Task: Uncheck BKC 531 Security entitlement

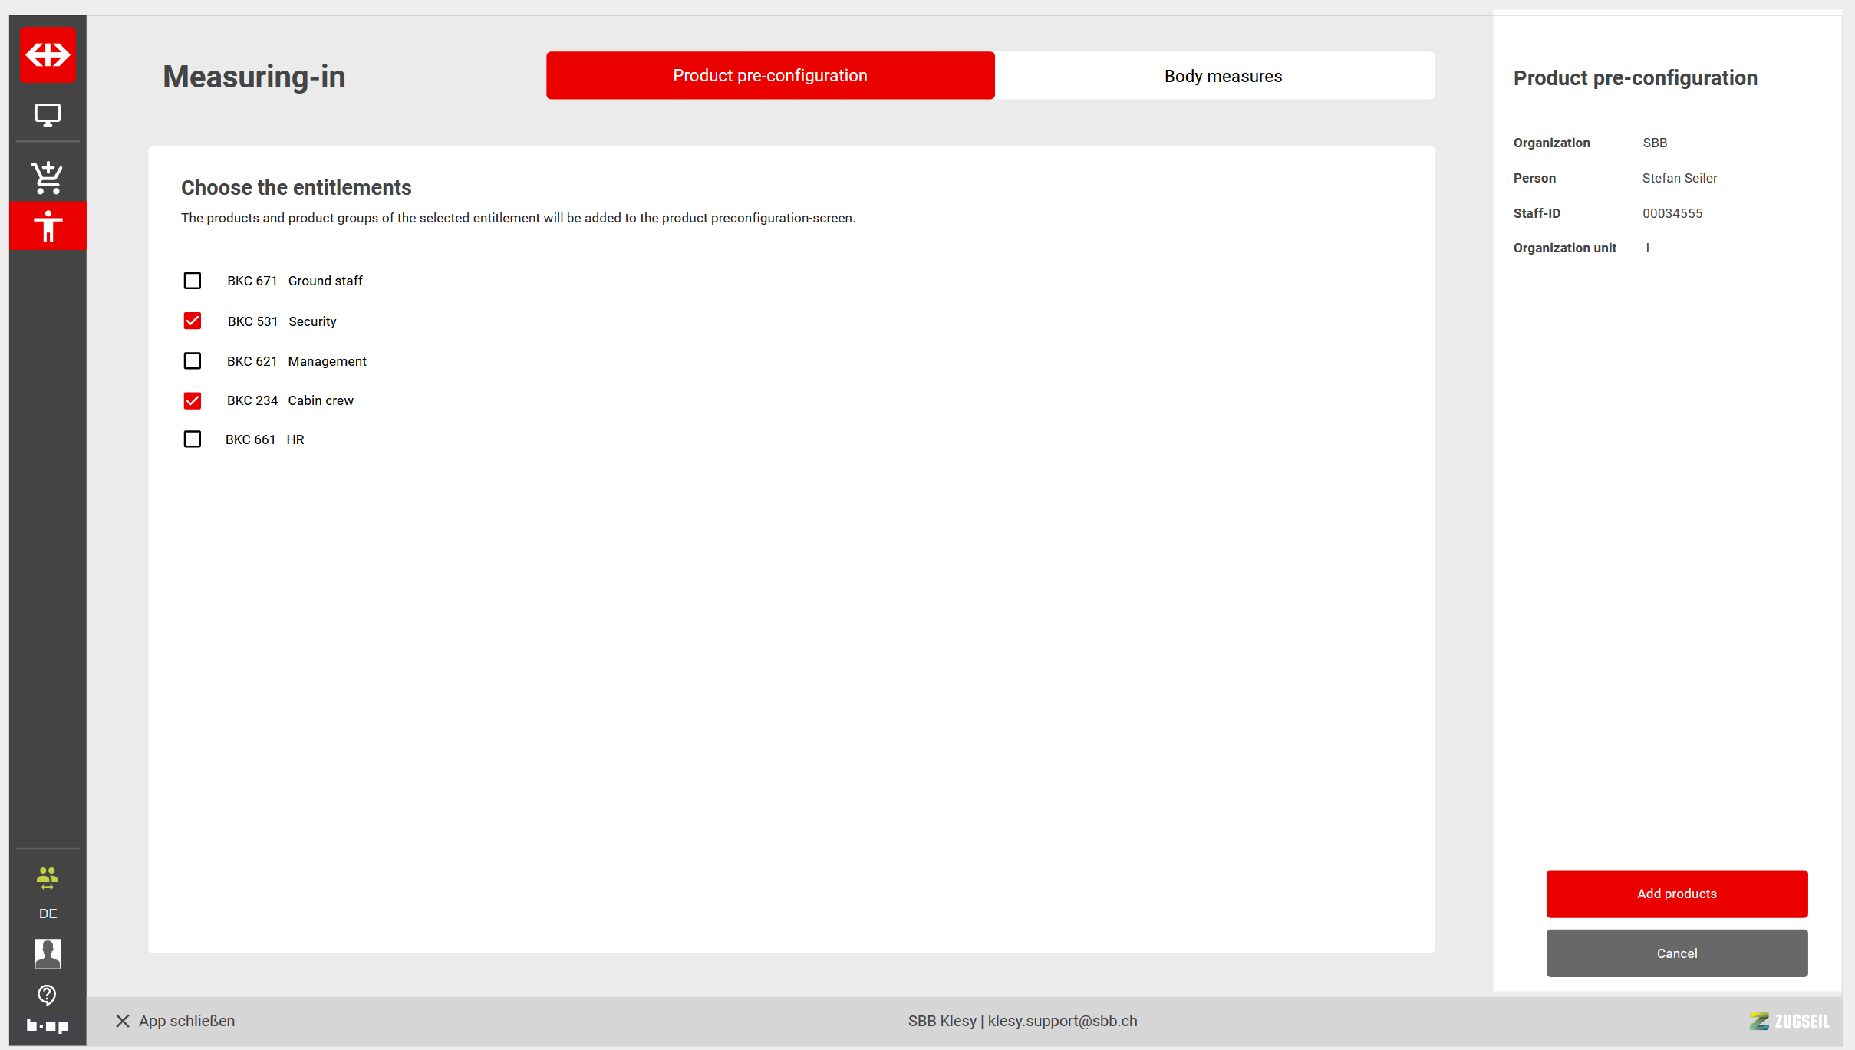Action: click(x=193, y=321)
